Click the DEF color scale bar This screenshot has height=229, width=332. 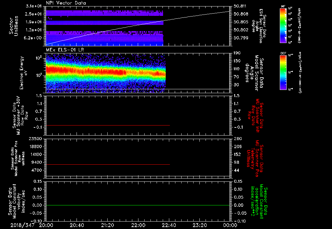pos(283,72)
